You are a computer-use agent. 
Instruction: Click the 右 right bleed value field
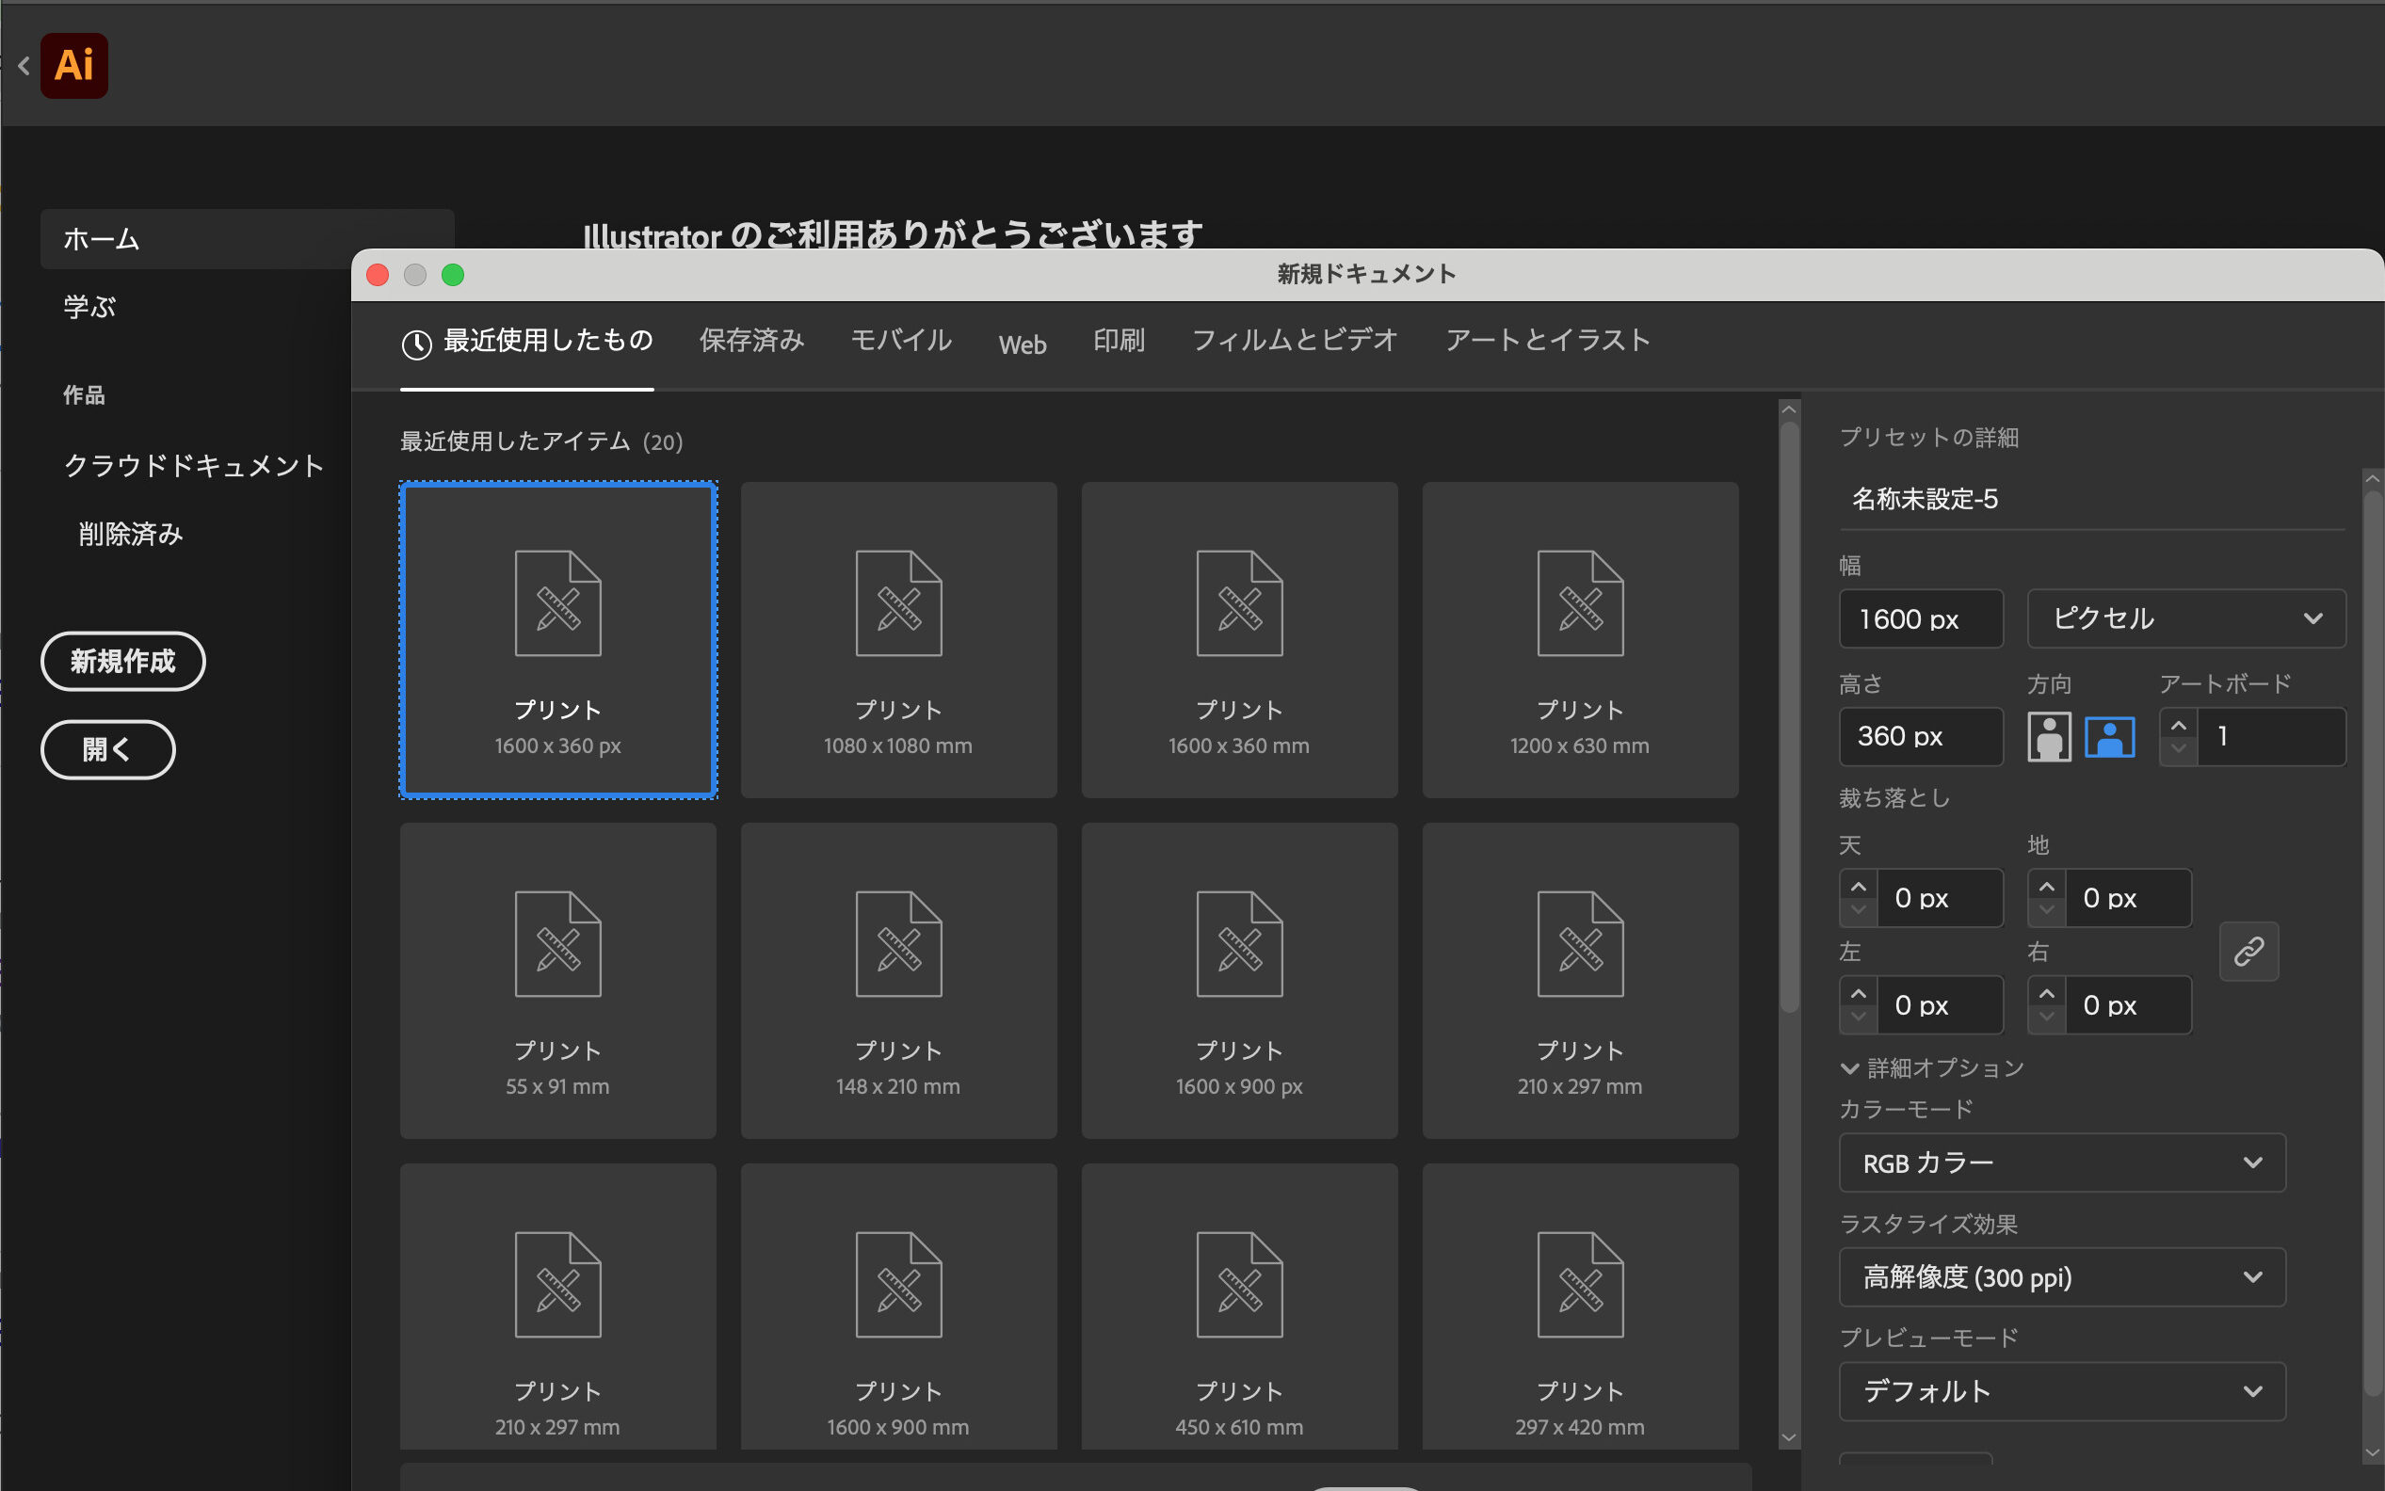click(x=2128, y=1005)
